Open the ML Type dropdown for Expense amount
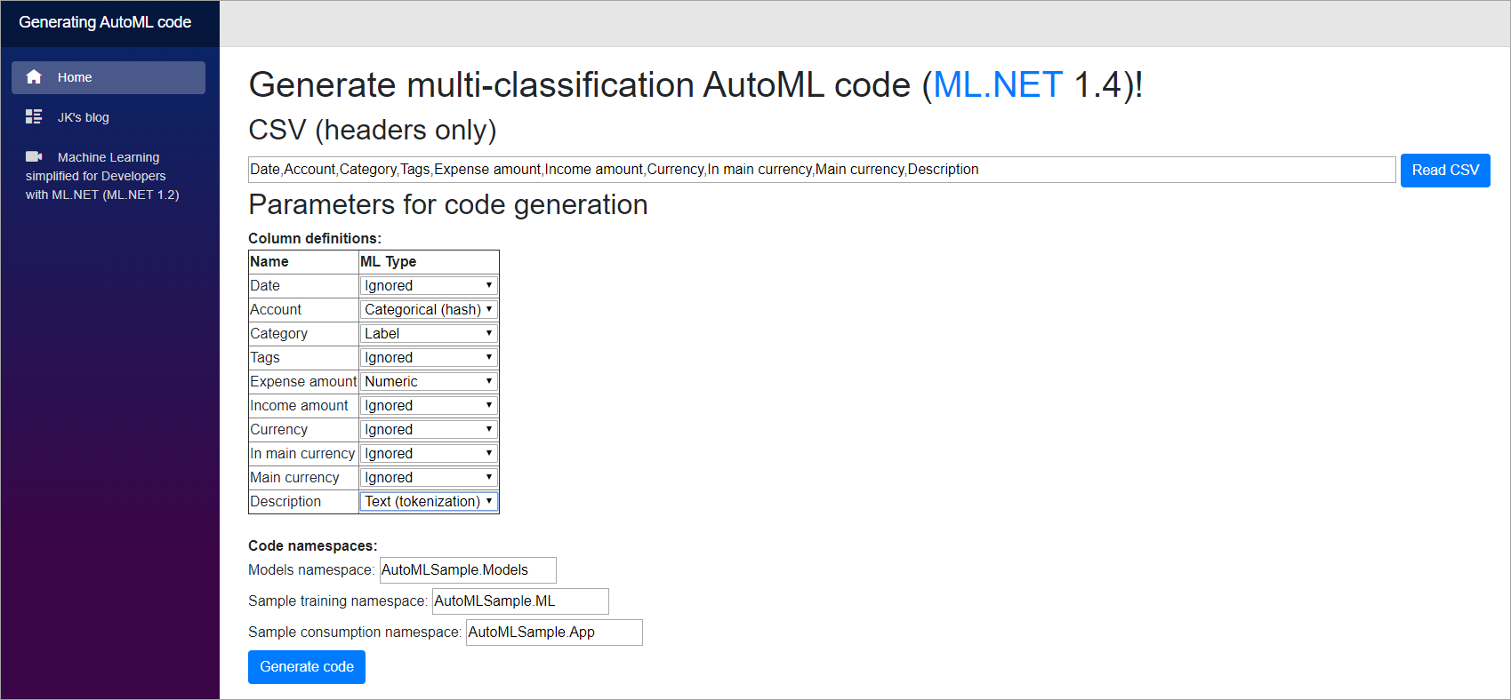Viewport: 1511px width, 700px height. coord(429,381)
